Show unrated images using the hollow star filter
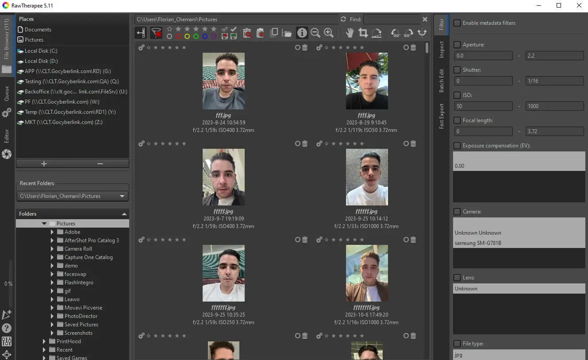This screenshot has height=360, width=588. tap(169, 29)
